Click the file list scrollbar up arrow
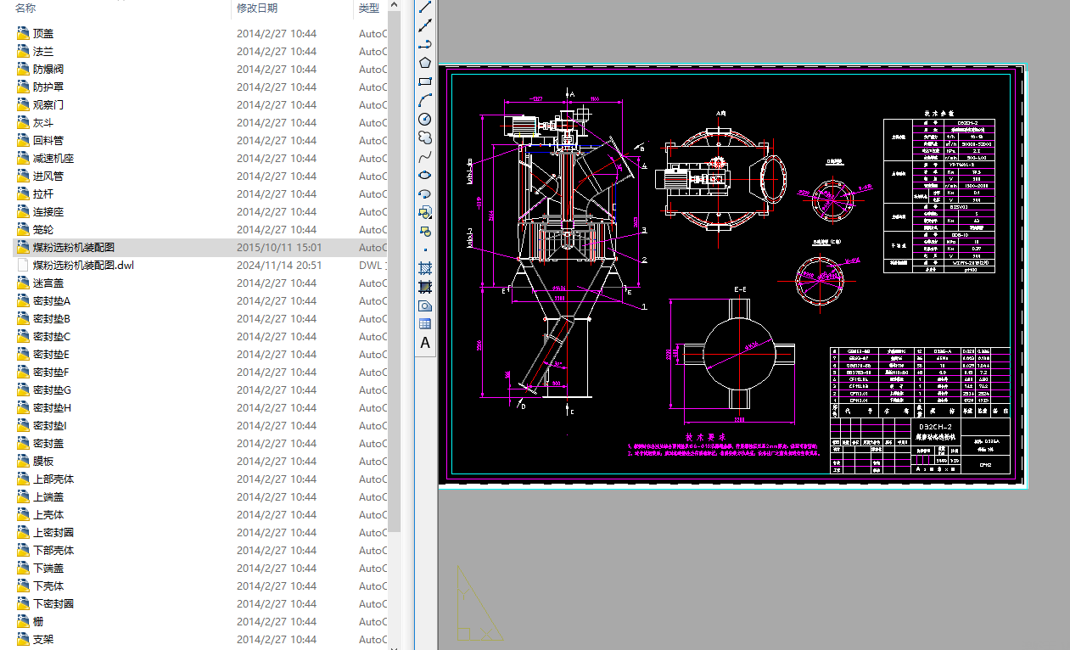This screenshot has height=650, width=1070. (395, 6)
